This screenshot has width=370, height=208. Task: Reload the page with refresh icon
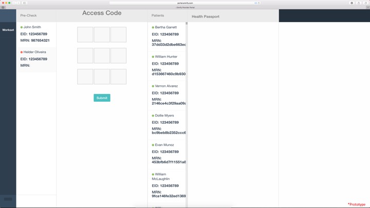[259, 3]
